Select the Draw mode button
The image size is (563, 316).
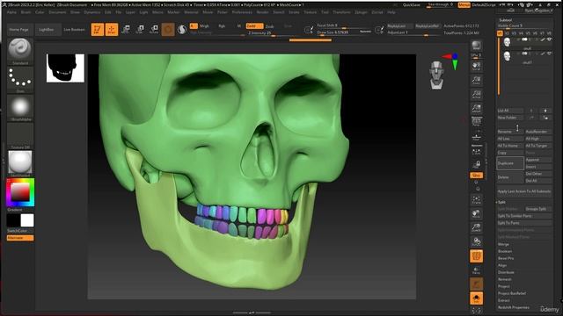(x=112, y=29)
